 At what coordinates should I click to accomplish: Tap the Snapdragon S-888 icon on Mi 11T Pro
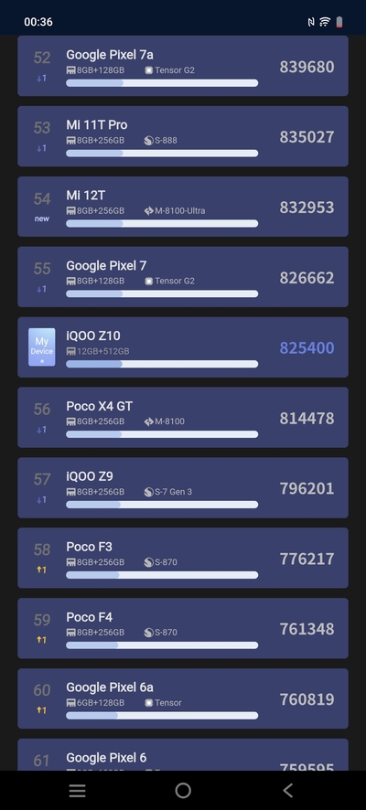(x=149, y=141)
